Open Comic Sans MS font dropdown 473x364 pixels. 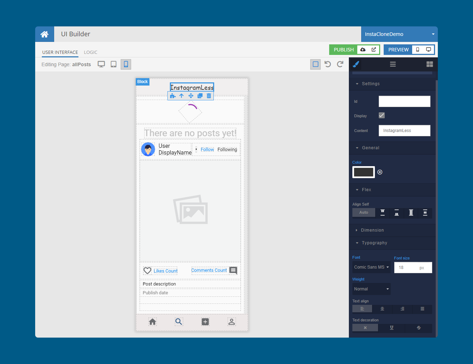(371, 267)
